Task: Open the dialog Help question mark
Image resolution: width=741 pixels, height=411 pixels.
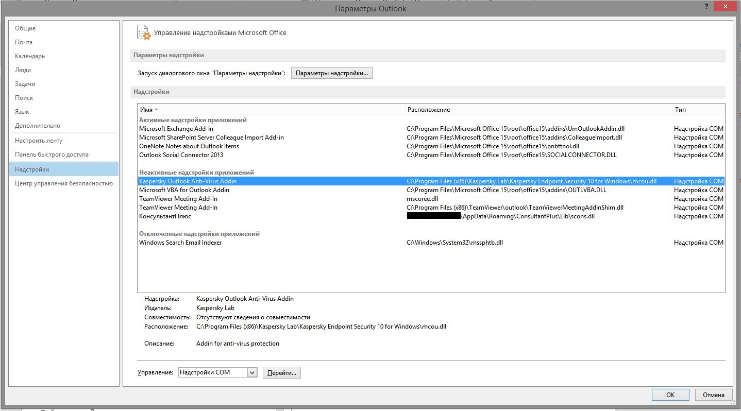Action: [x=706, y=6]
